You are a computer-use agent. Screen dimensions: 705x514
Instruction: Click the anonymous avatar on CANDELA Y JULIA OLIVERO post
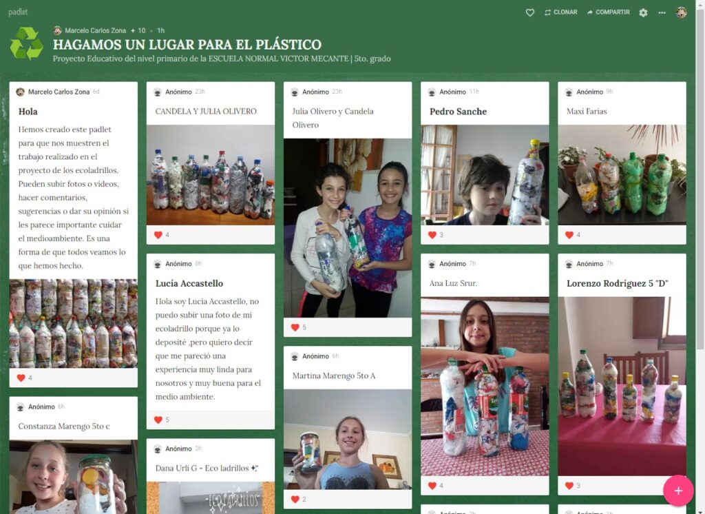158,92
